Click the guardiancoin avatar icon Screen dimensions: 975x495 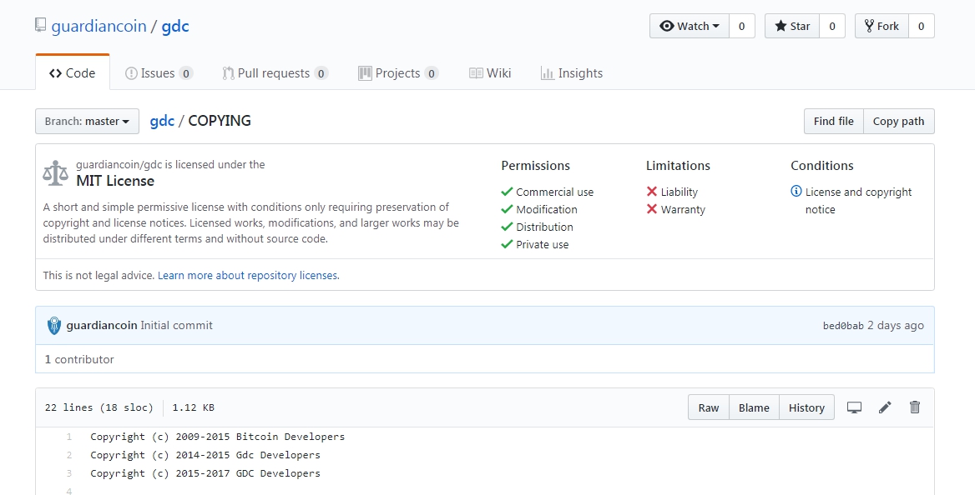coord(54,326)
